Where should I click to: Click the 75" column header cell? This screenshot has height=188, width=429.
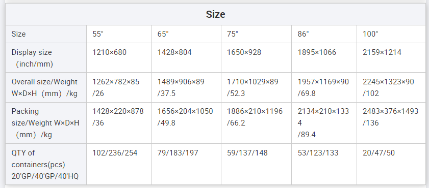[257, 34]
